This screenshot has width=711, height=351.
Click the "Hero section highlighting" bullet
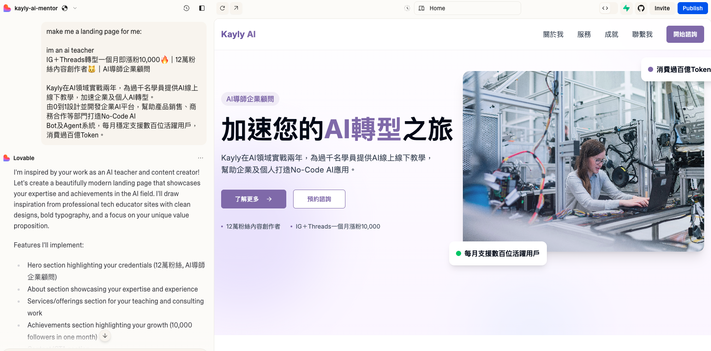tap(116, 271)
